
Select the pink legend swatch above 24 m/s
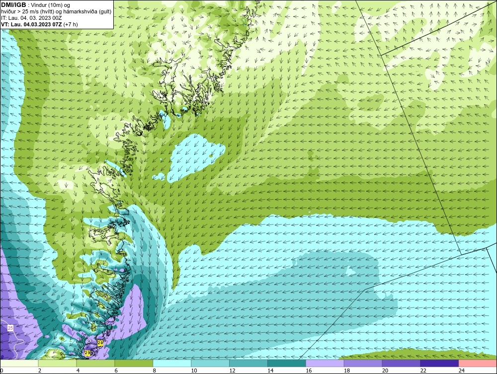pos(478,363)
